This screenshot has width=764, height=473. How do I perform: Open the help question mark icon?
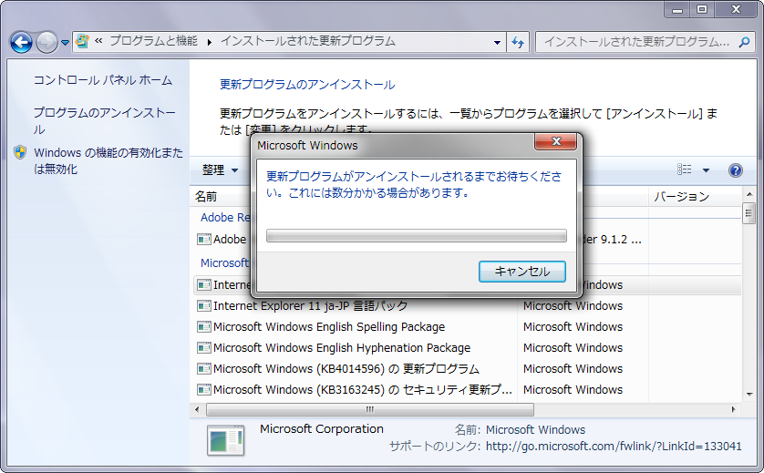click(735, 170)
